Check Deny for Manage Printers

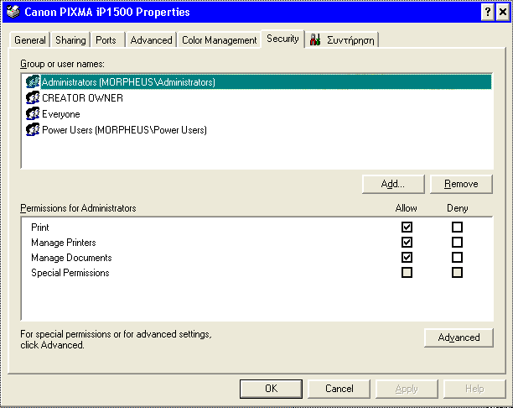pyautogui.click(x=457, y=242)
